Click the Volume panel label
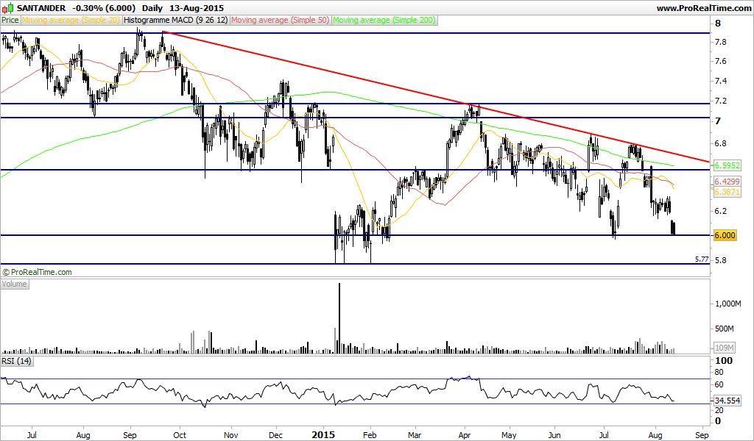Image resolution: width=754 pixels, height=441 pixels. 15,284
